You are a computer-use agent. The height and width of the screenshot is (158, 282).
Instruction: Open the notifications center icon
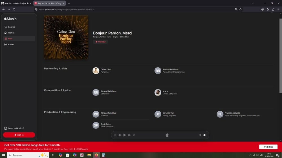click(277, 155)
